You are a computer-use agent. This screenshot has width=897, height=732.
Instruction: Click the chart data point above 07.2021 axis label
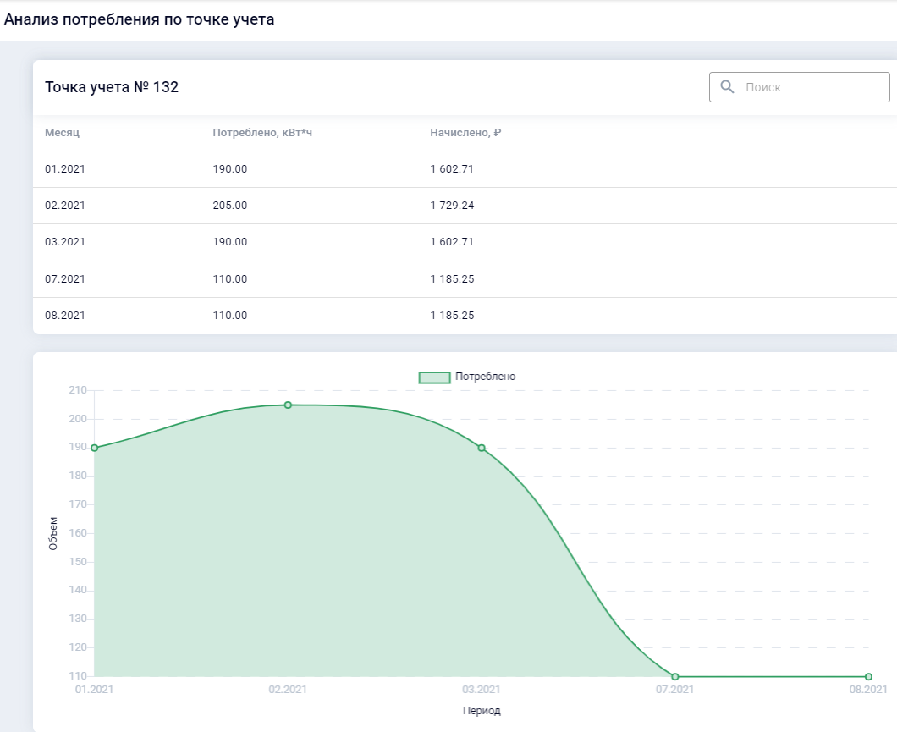(674, 676)
